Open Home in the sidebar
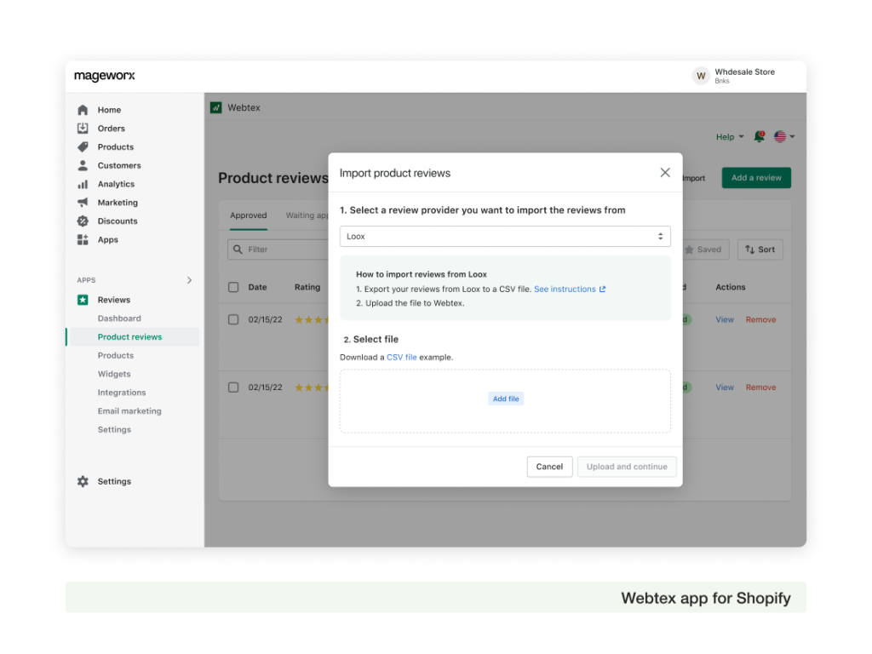This screenshot has width=872, height=654. point(110,110)
